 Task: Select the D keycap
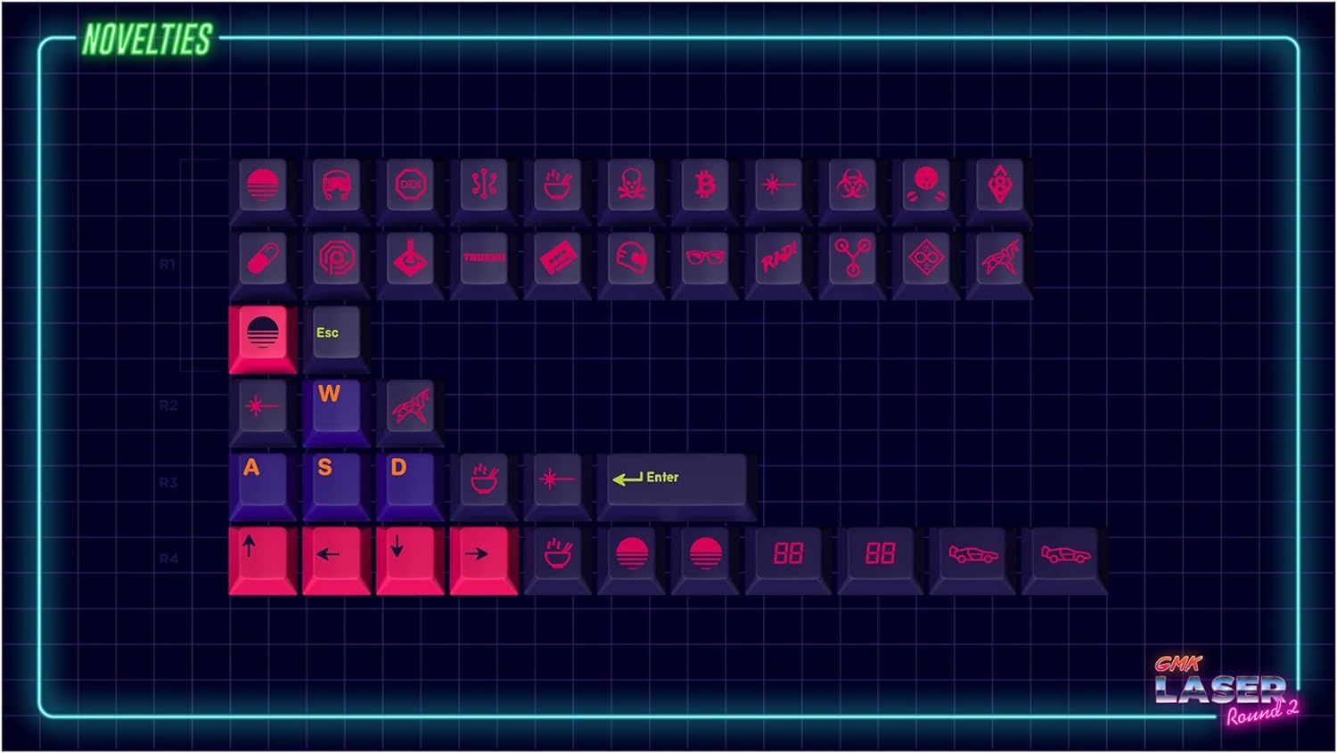[410, 487]
